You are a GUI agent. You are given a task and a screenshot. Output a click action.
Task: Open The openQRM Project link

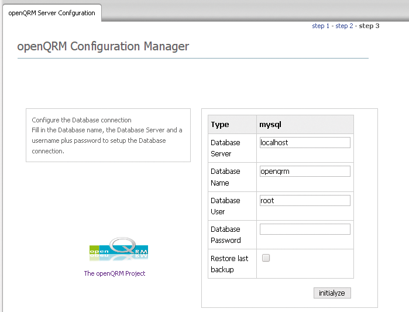coord(115,273)
